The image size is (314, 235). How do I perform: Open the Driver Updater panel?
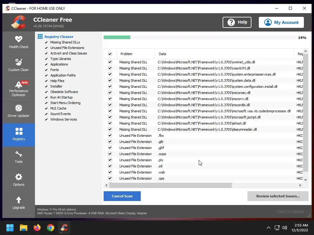coord(19,111)
